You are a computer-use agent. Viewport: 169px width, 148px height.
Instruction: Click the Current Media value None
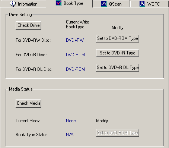click(x=71, y=121)
